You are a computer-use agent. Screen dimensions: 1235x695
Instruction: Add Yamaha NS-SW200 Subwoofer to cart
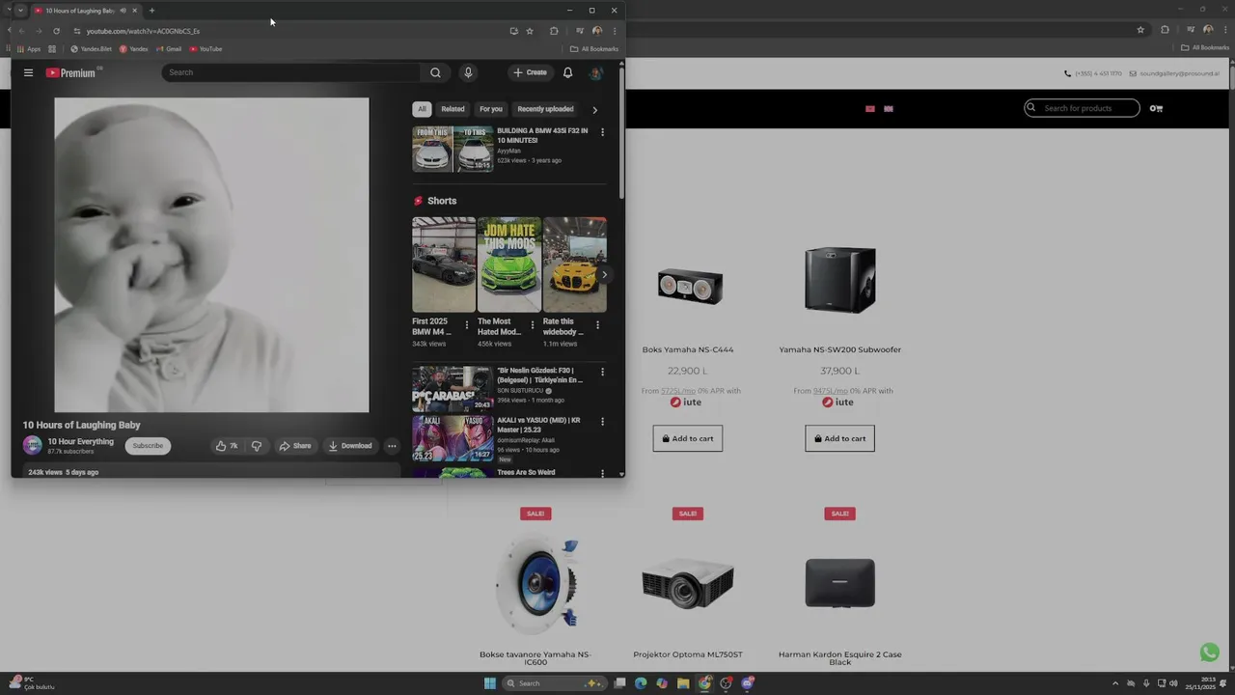pos(839,438)
